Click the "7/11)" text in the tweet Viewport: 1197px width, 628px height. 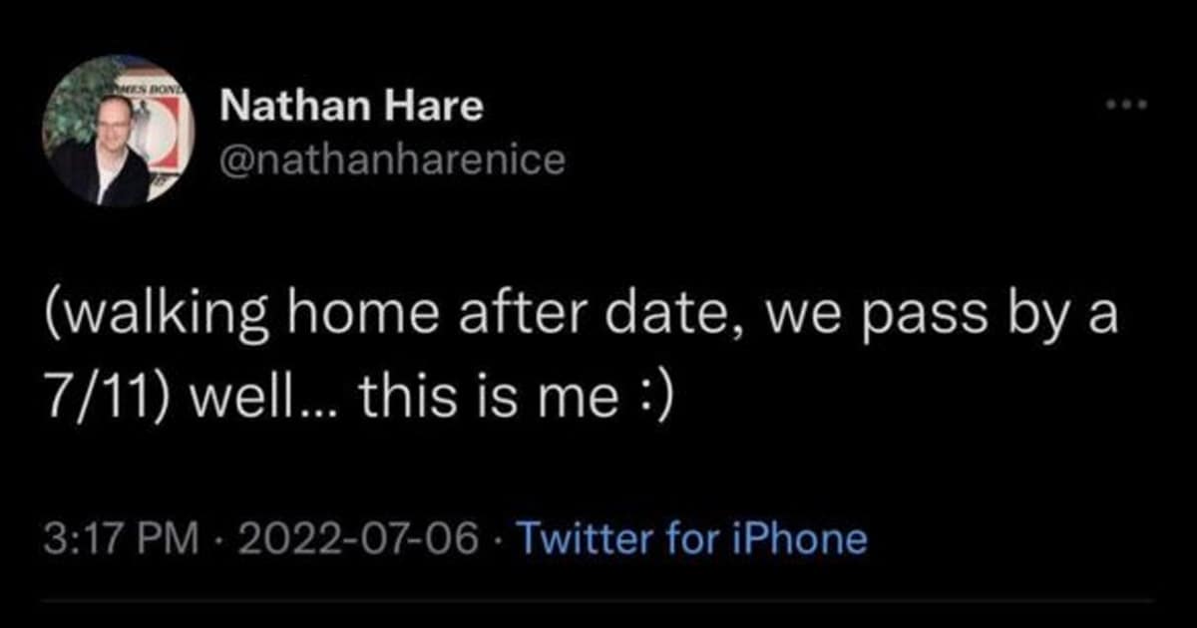99,400
